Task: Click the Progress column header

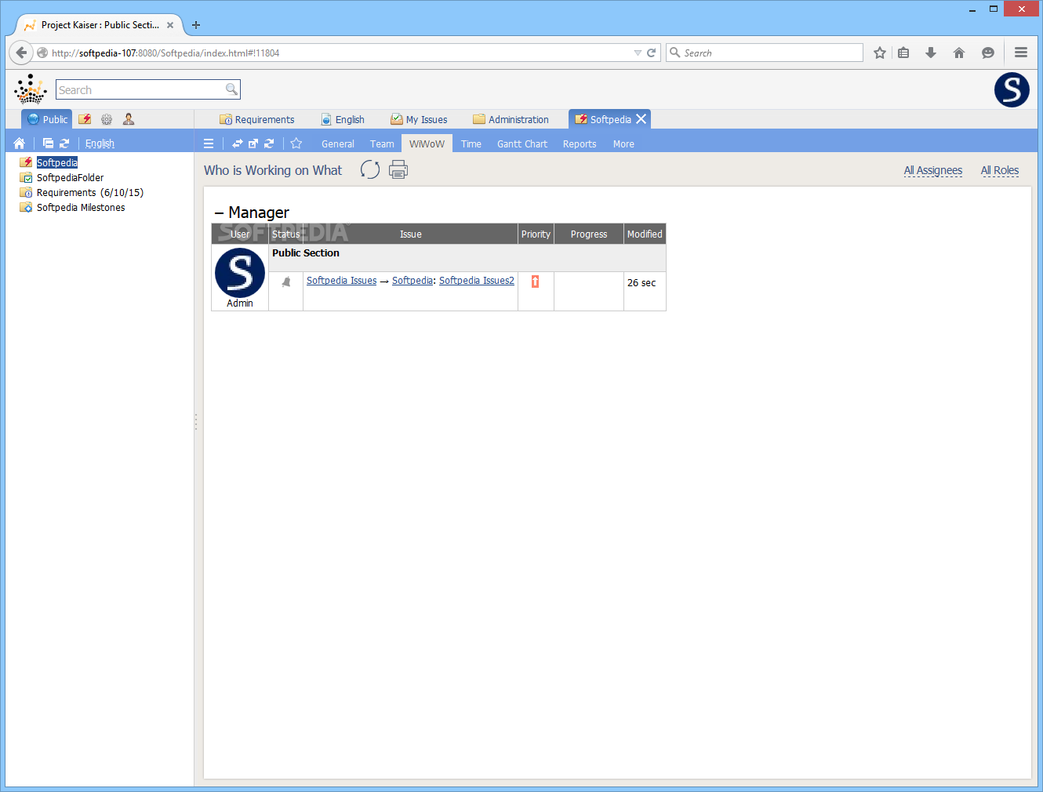Action: (x=589, y=234)
